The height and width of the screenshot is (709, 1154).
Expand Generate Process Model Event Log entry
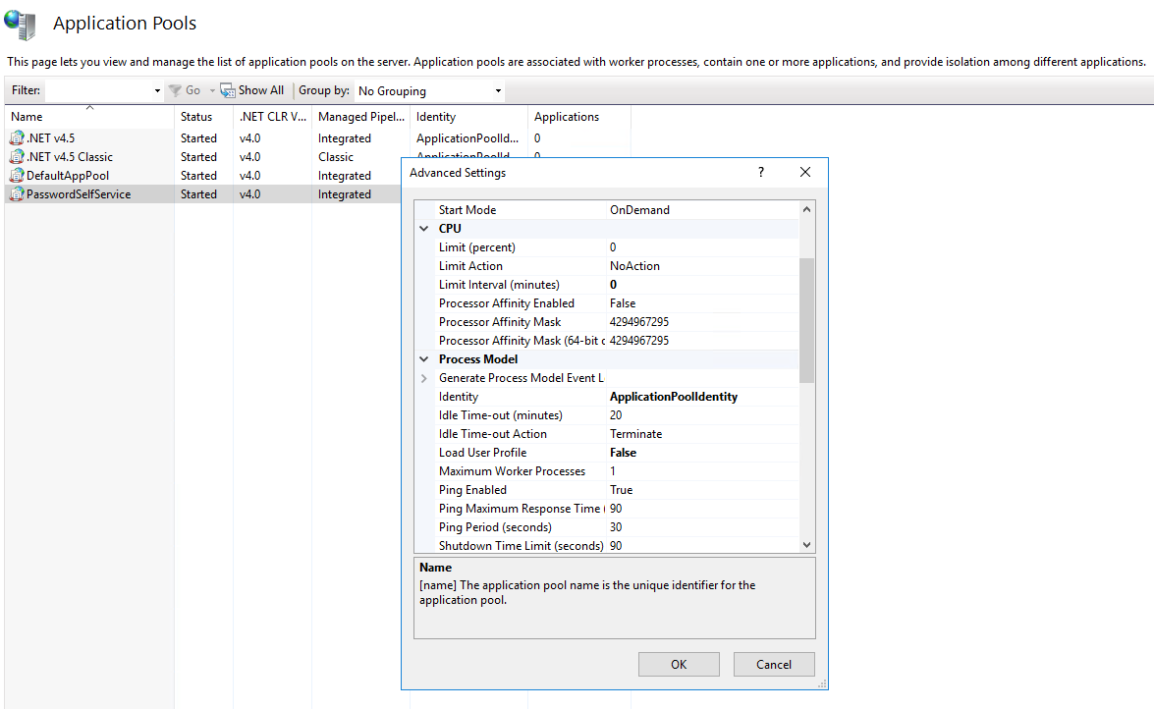click(424, 378)
